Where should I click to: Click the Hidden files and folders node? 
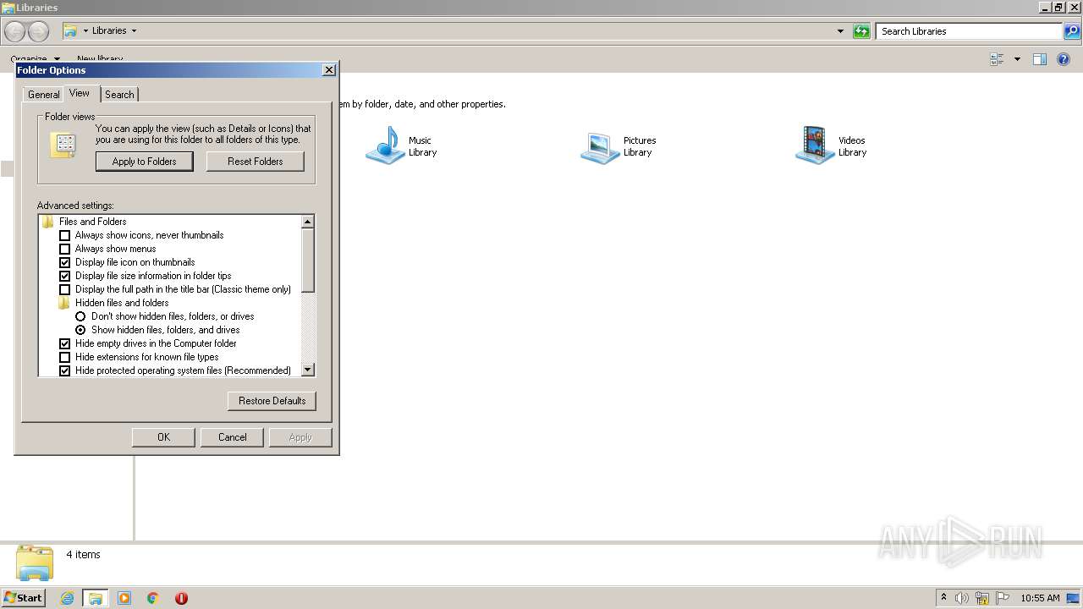pyautogui.click(x=122, y=303)
